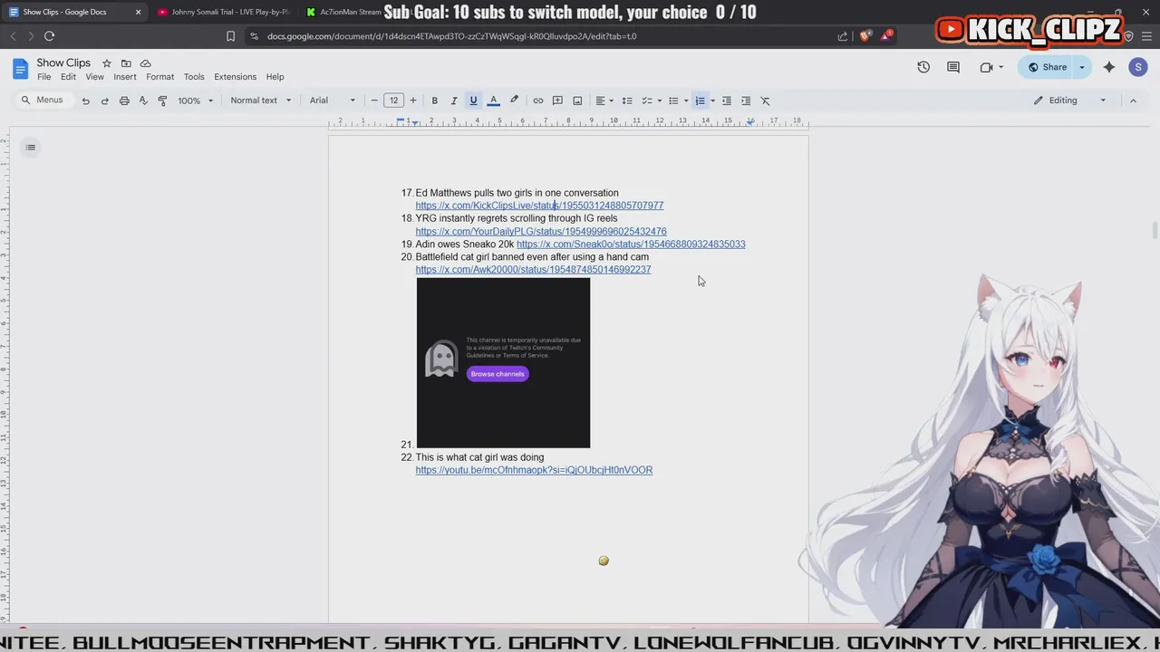Open the File menu

43,77
